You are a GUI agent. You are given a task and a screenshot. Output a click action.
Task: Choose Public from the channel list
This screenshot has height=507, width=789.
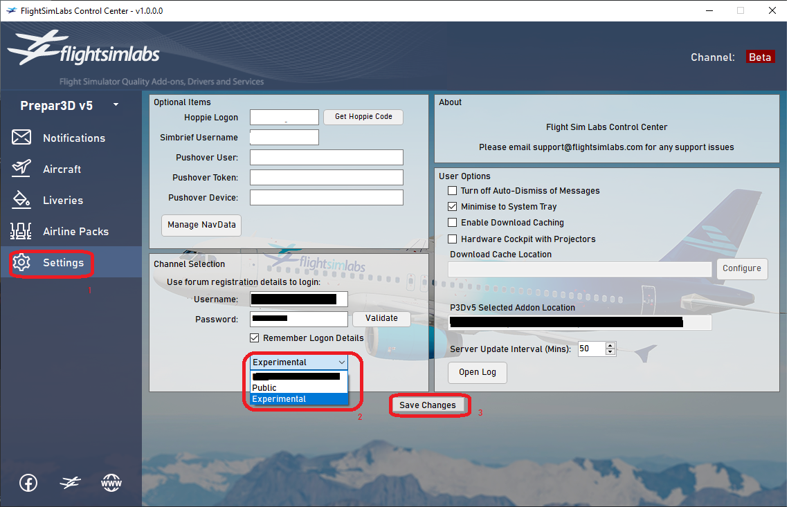tap(299, 388)
